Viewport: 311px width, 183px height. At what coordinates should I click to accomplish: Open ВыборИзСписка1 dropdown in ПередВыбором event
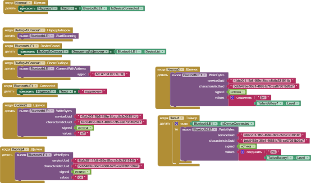point(29,30)
